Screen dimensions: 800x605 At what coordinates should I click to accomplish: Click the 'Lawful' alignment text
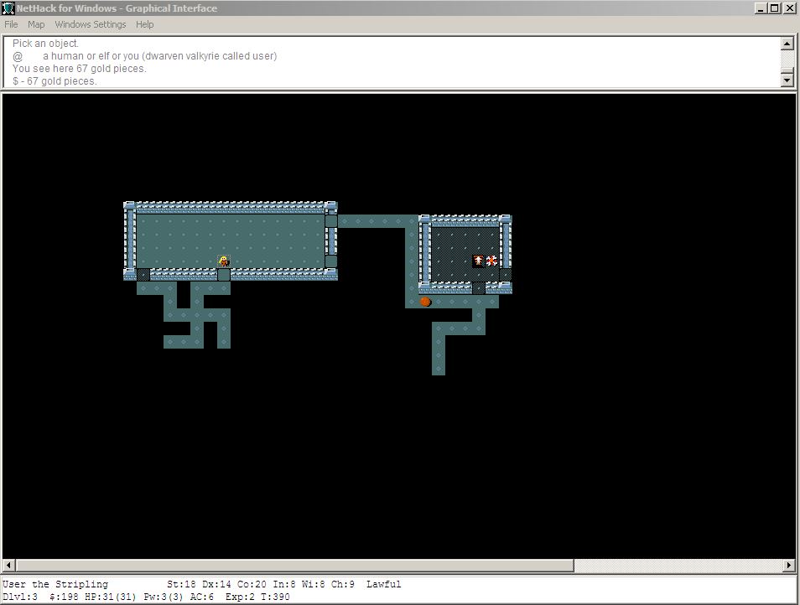(x=384, y=584)
